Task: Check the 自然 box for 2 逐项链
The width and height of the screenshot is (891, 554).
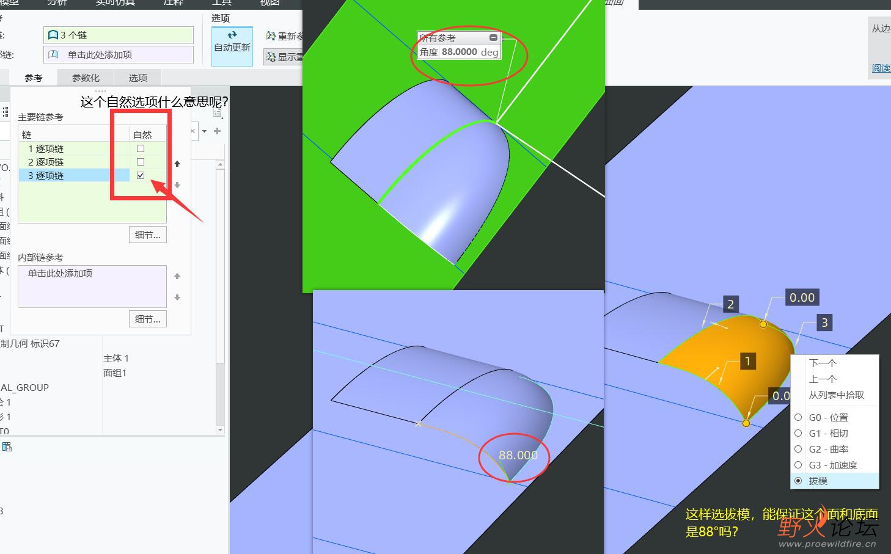Action: 141,162
